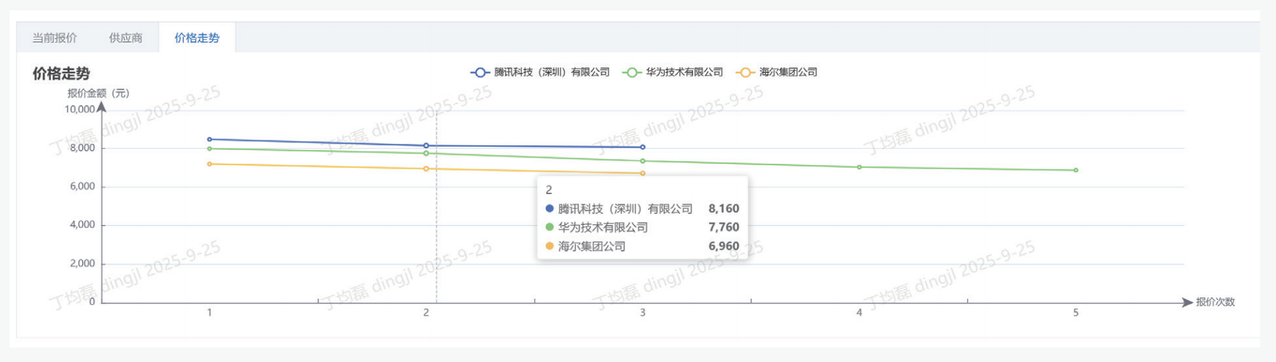Select the 价格走势 tab
The height and width of the screenshot is (362, 1276).
(197, 38)
